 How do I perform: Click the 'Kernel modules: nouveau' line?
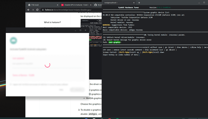coord(122,22)
